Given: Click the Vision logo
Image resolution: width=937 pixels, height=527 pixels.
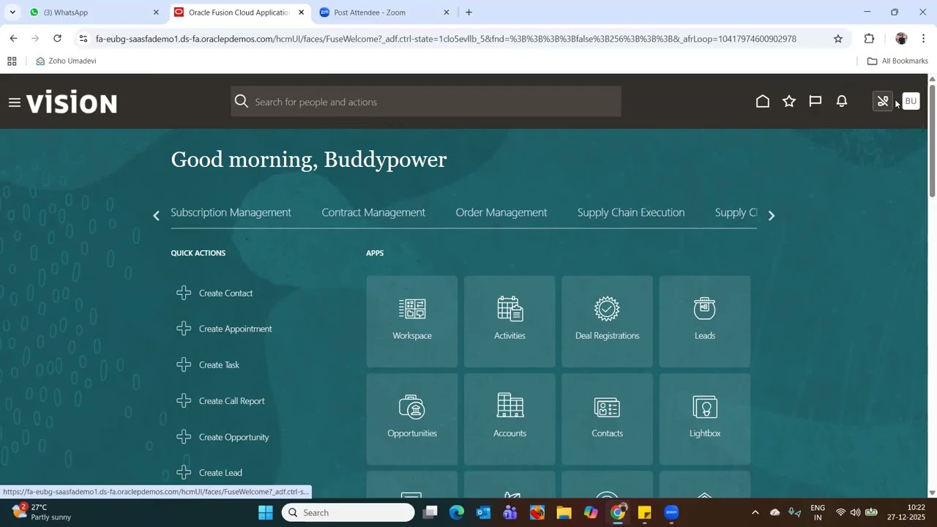Looking at the screenshot, I should [72, 102].
